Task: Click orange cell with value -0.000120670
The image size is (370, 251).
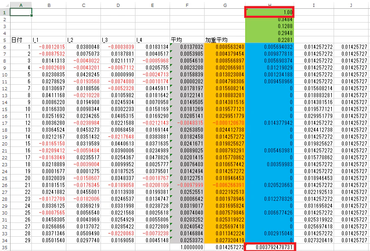Action: [x=225, y=123]
